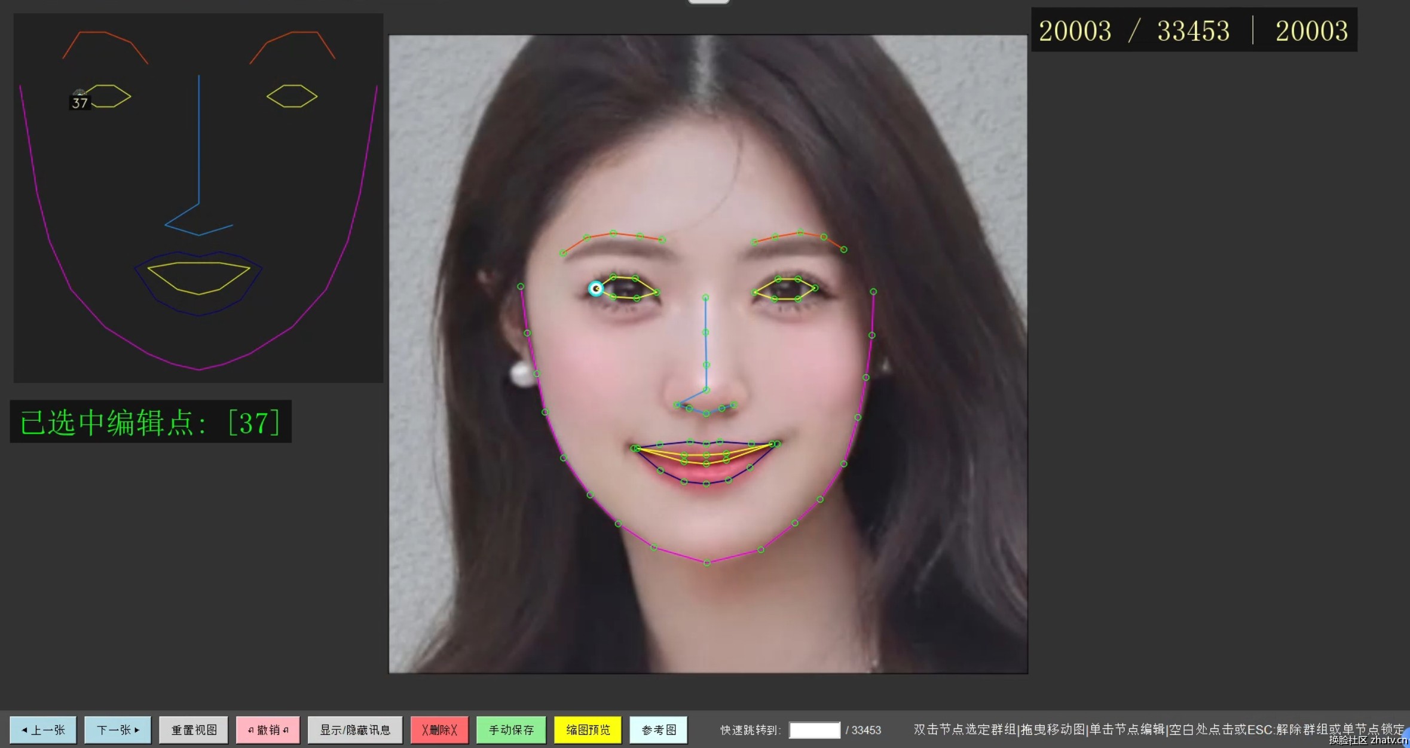Click the jawline's top-right landmark node
1410x748 pixels.
[x=873, y=292]
